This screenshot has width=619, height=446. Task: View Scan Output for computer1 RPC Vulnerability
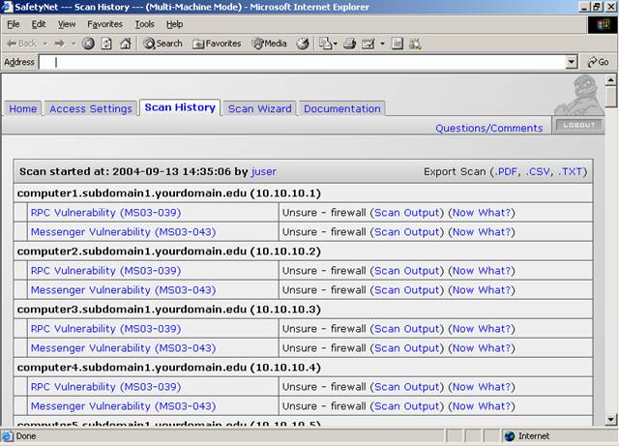pyautogui.click(x=407, y=213)
